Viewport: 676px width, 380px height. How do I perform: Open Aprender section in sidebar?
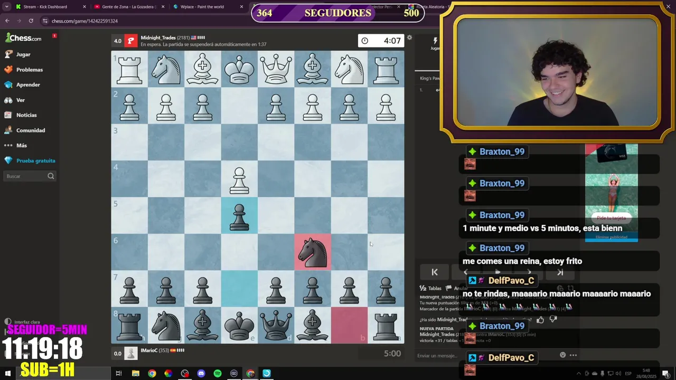(x=22, y=84)
